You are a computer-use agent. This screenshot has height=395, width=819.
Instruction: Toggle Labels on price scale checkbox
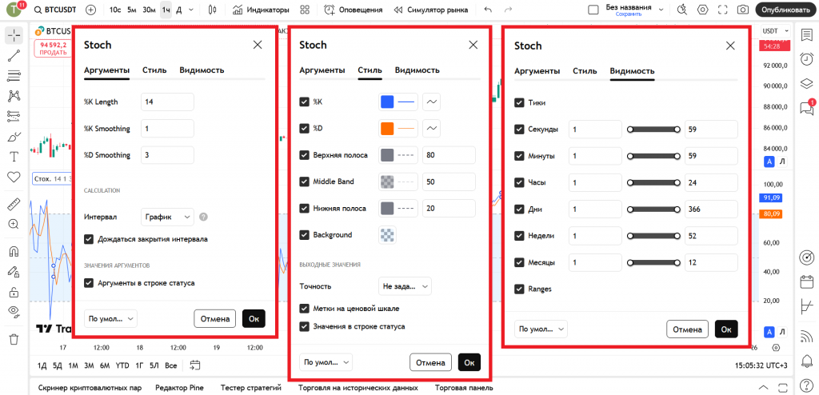304,309
